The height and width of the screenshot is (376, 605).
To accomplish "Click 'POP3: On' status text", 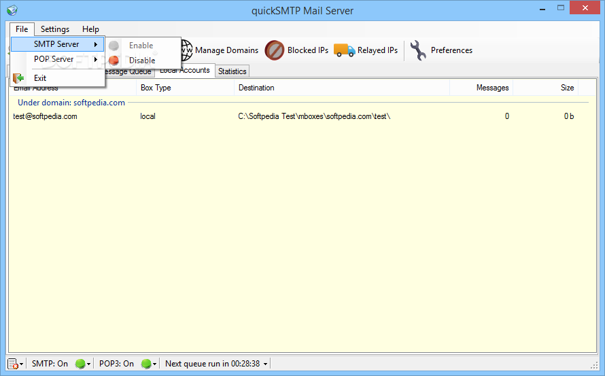I will click(x=116, y=364).
